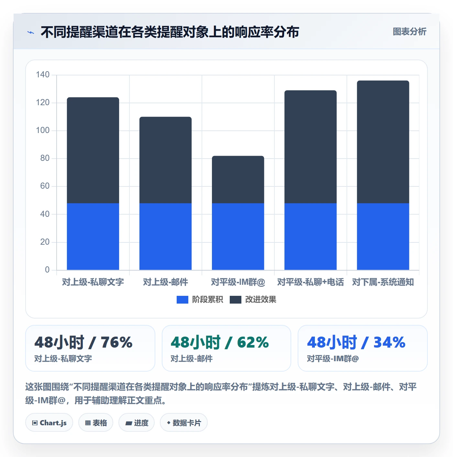Click the 表格 chip grid icon

(88, 423)
